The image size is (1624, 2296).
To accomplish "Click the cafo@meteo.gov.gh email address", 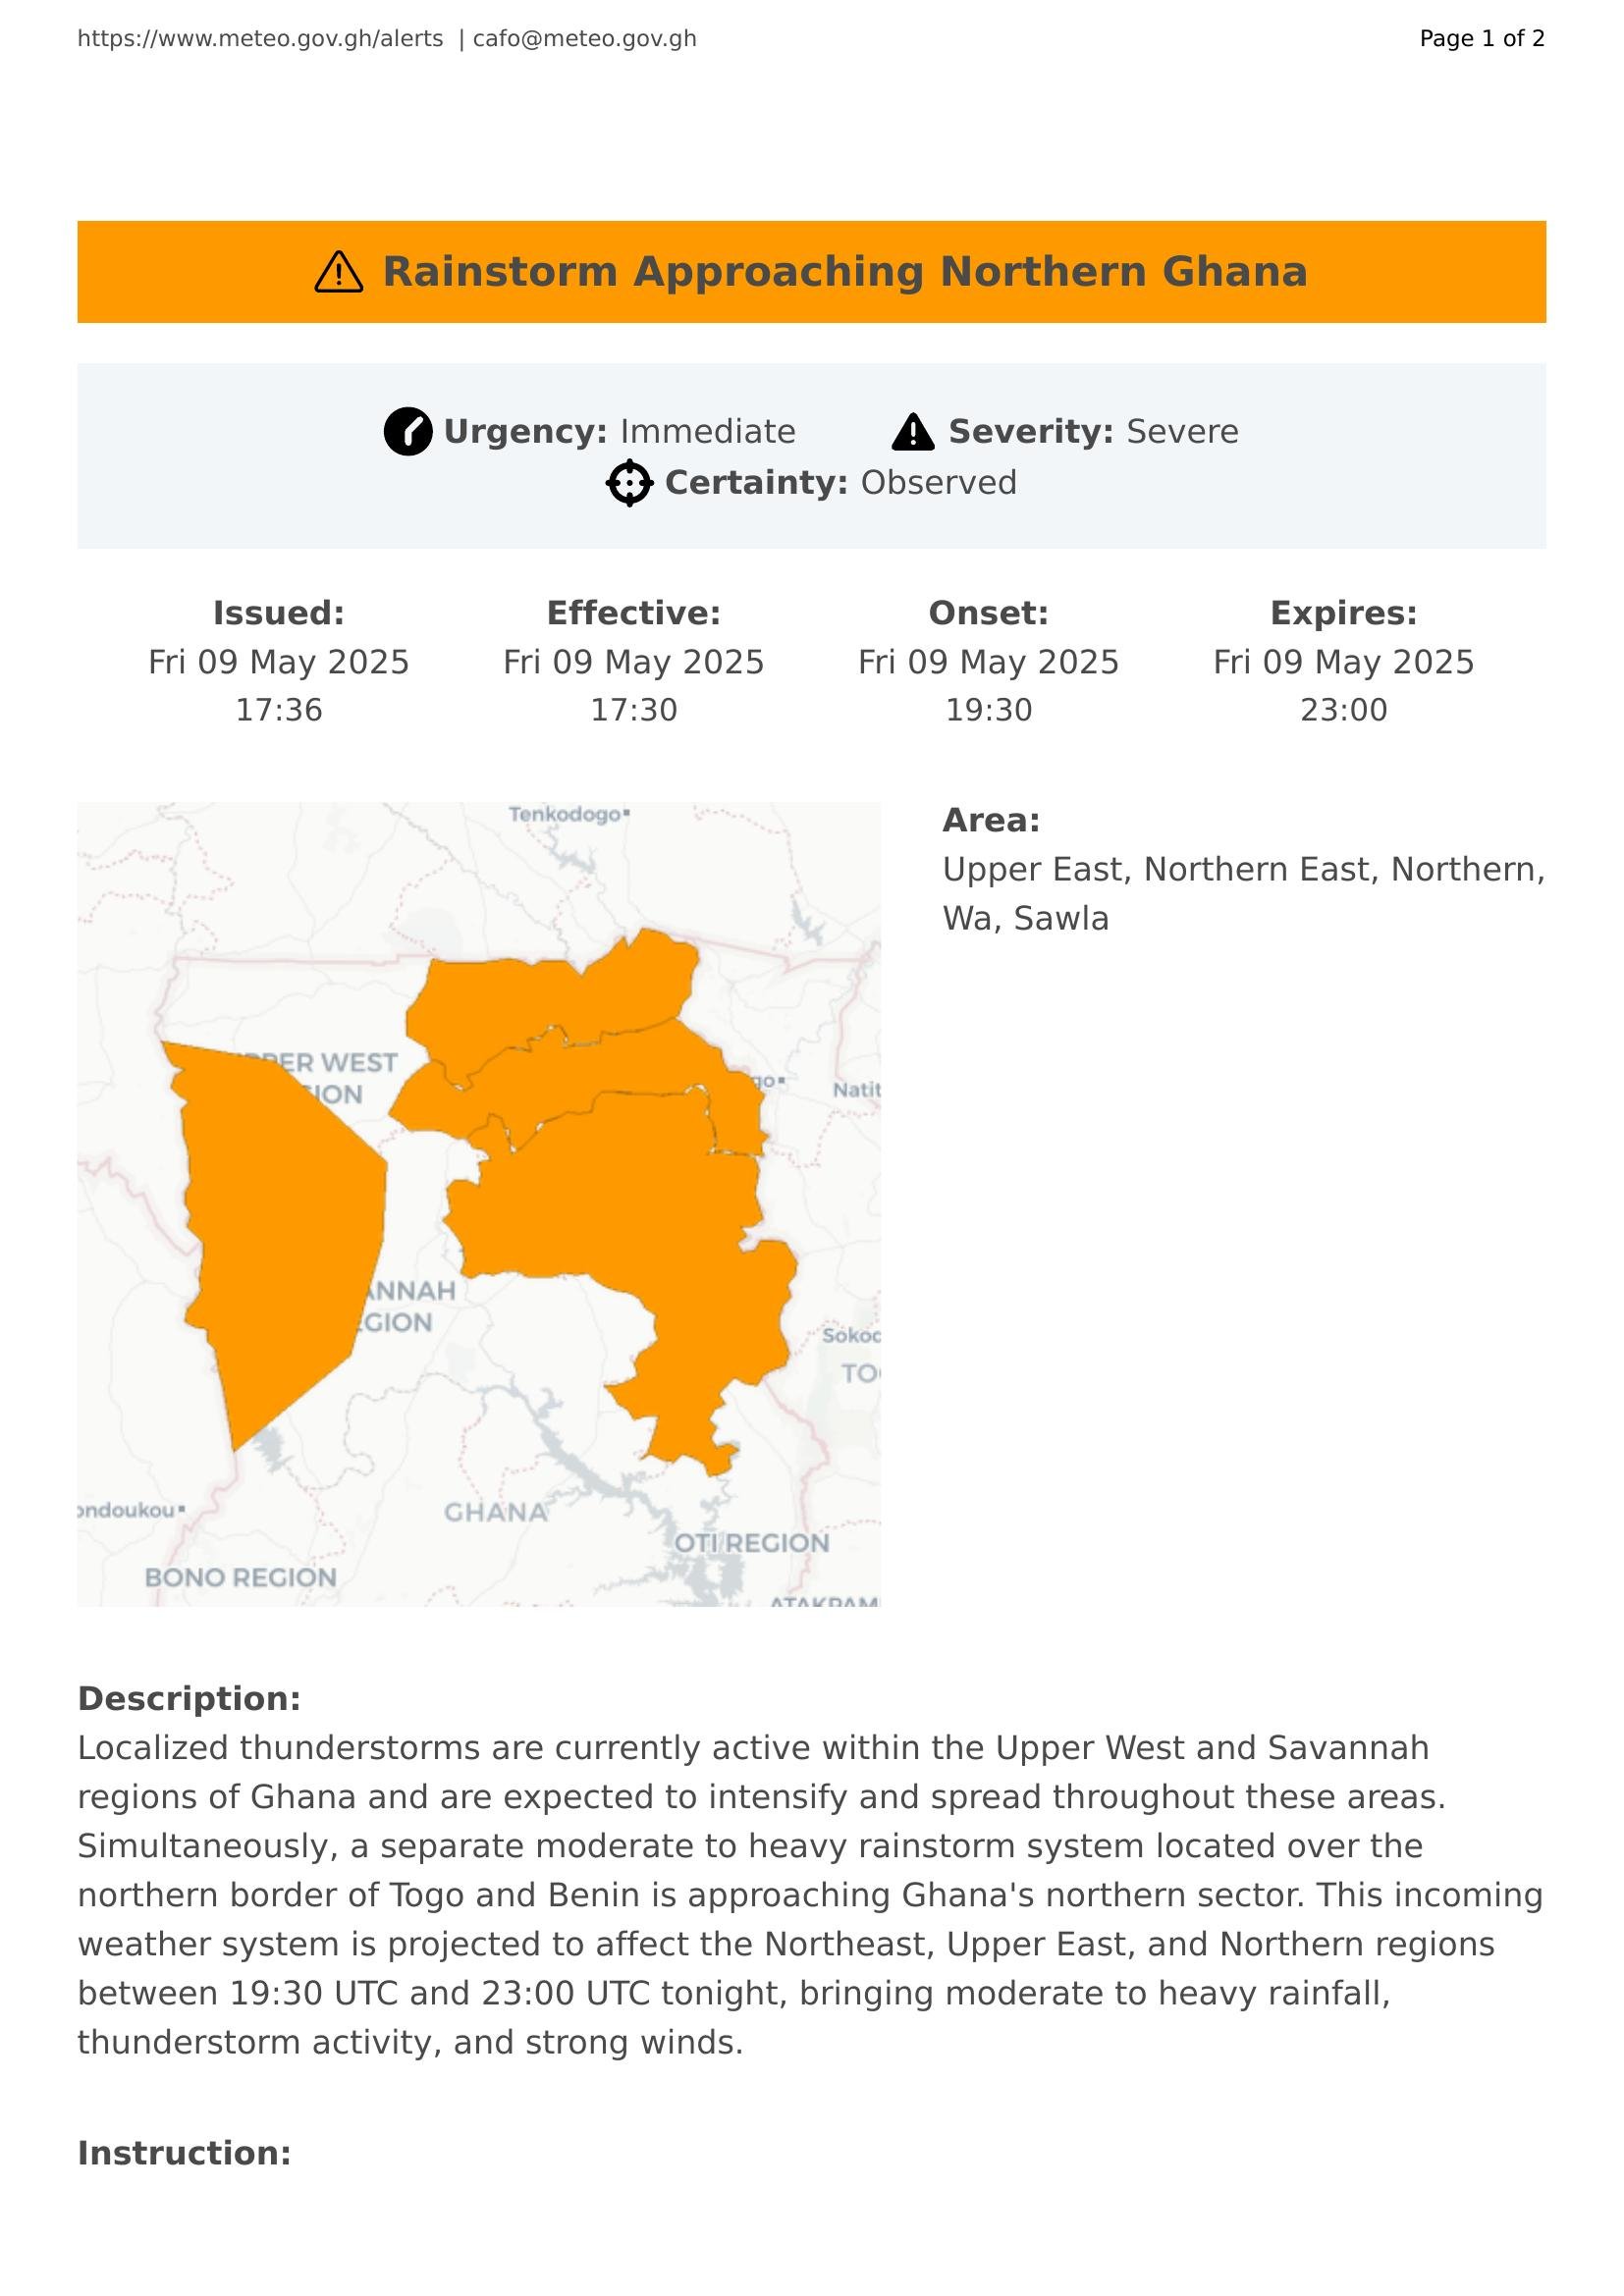I will click(584, 39).
